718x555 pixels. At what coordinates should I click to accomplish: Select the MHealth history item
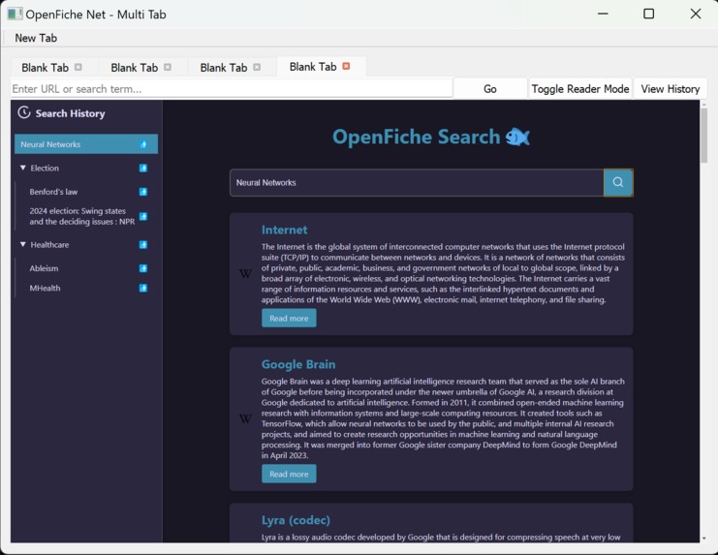(45, 289)
